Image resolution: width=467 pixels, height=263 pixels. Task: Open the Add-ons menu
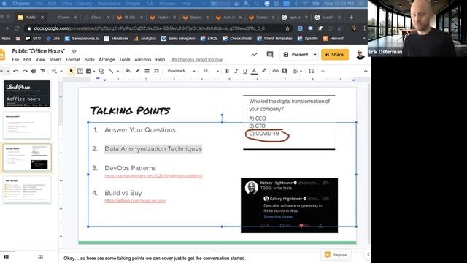(x=143, y=60)
